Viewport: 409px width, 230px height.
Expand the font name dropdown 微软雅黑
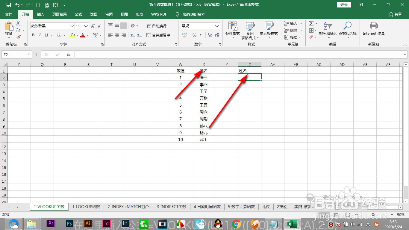point(72,26)
